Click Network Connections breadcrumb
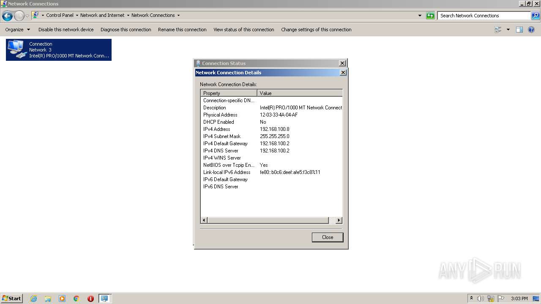 click(153, 15)
